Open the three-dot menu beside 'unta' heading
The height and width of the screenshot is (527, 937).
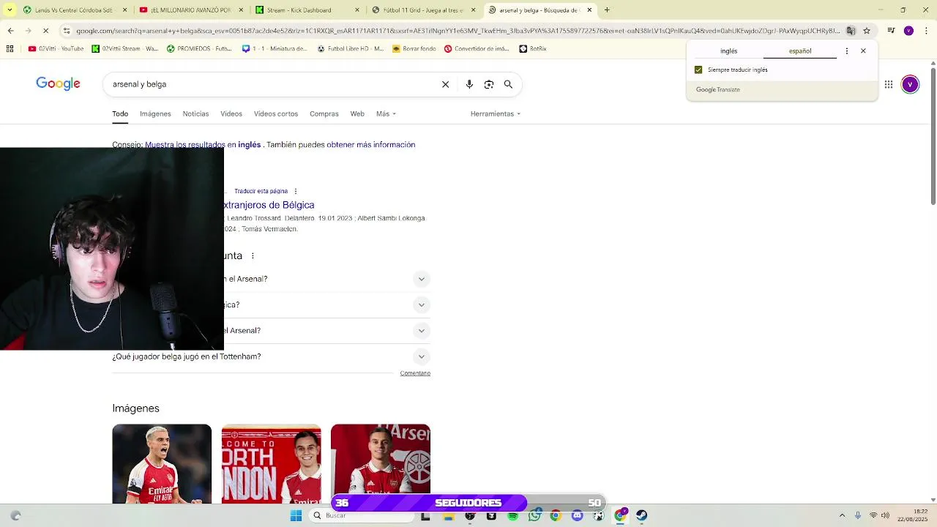253,256
